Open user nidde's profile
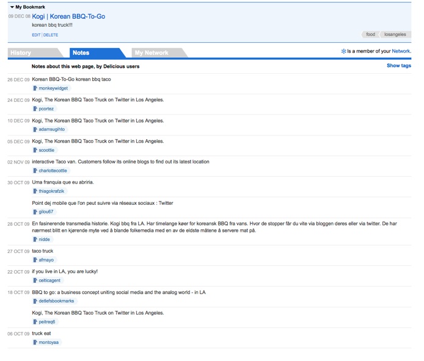424x361 pixels. (45, 239)
